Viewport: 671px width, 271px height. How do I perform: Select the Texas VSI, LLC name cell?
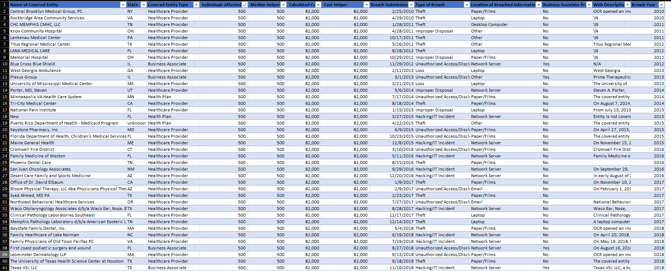point(68,268)
